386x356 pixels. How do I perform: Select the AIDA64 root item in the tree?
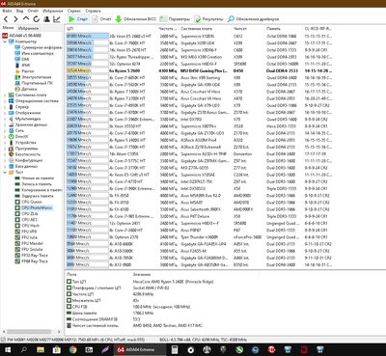[22, 36]
